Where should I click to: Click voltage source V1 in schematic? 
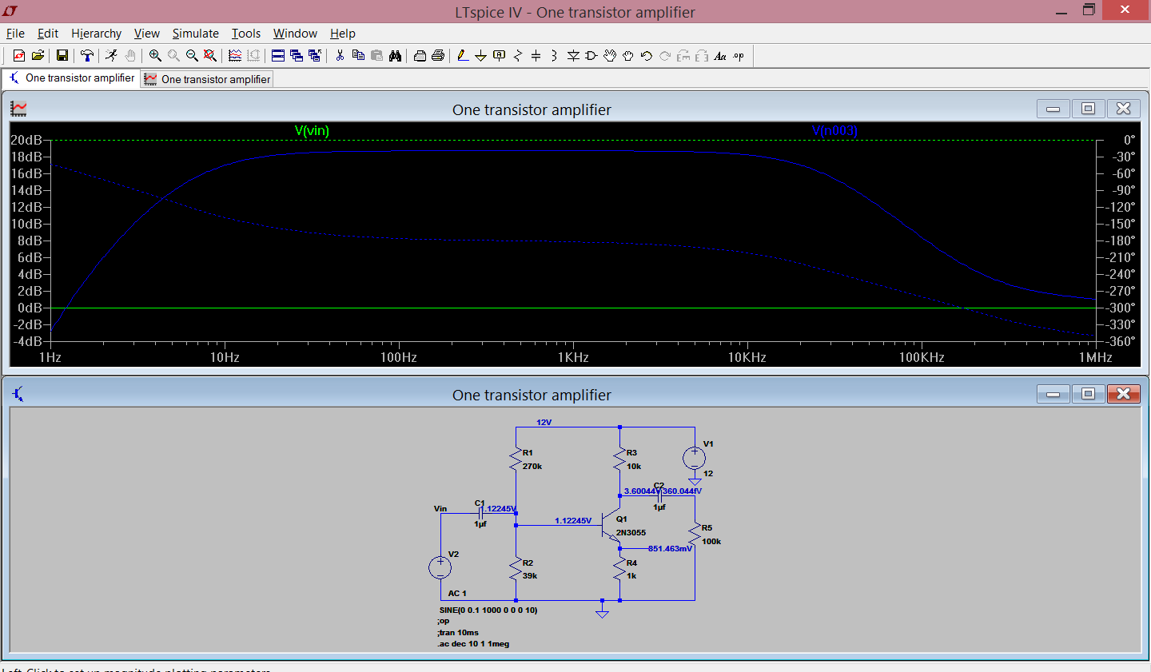point(694,458)
